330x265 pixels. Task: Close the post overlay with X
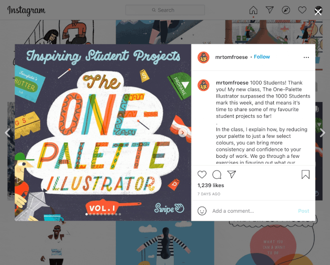tap(318, 12)
